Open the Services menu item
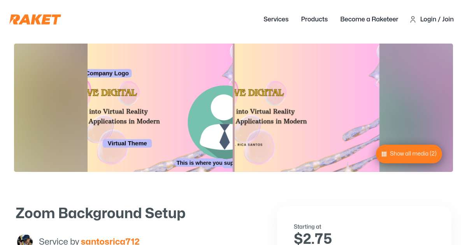 coord(276,19)
